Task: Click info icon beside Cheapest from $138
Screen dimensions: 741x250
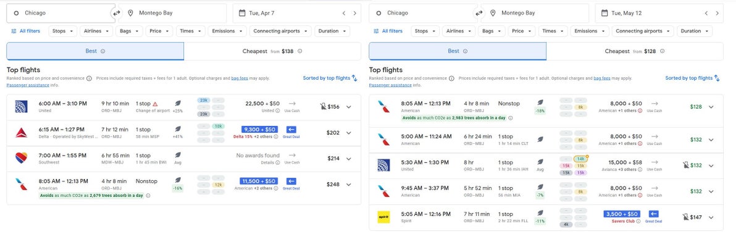Action: click(x=300, y=51)
